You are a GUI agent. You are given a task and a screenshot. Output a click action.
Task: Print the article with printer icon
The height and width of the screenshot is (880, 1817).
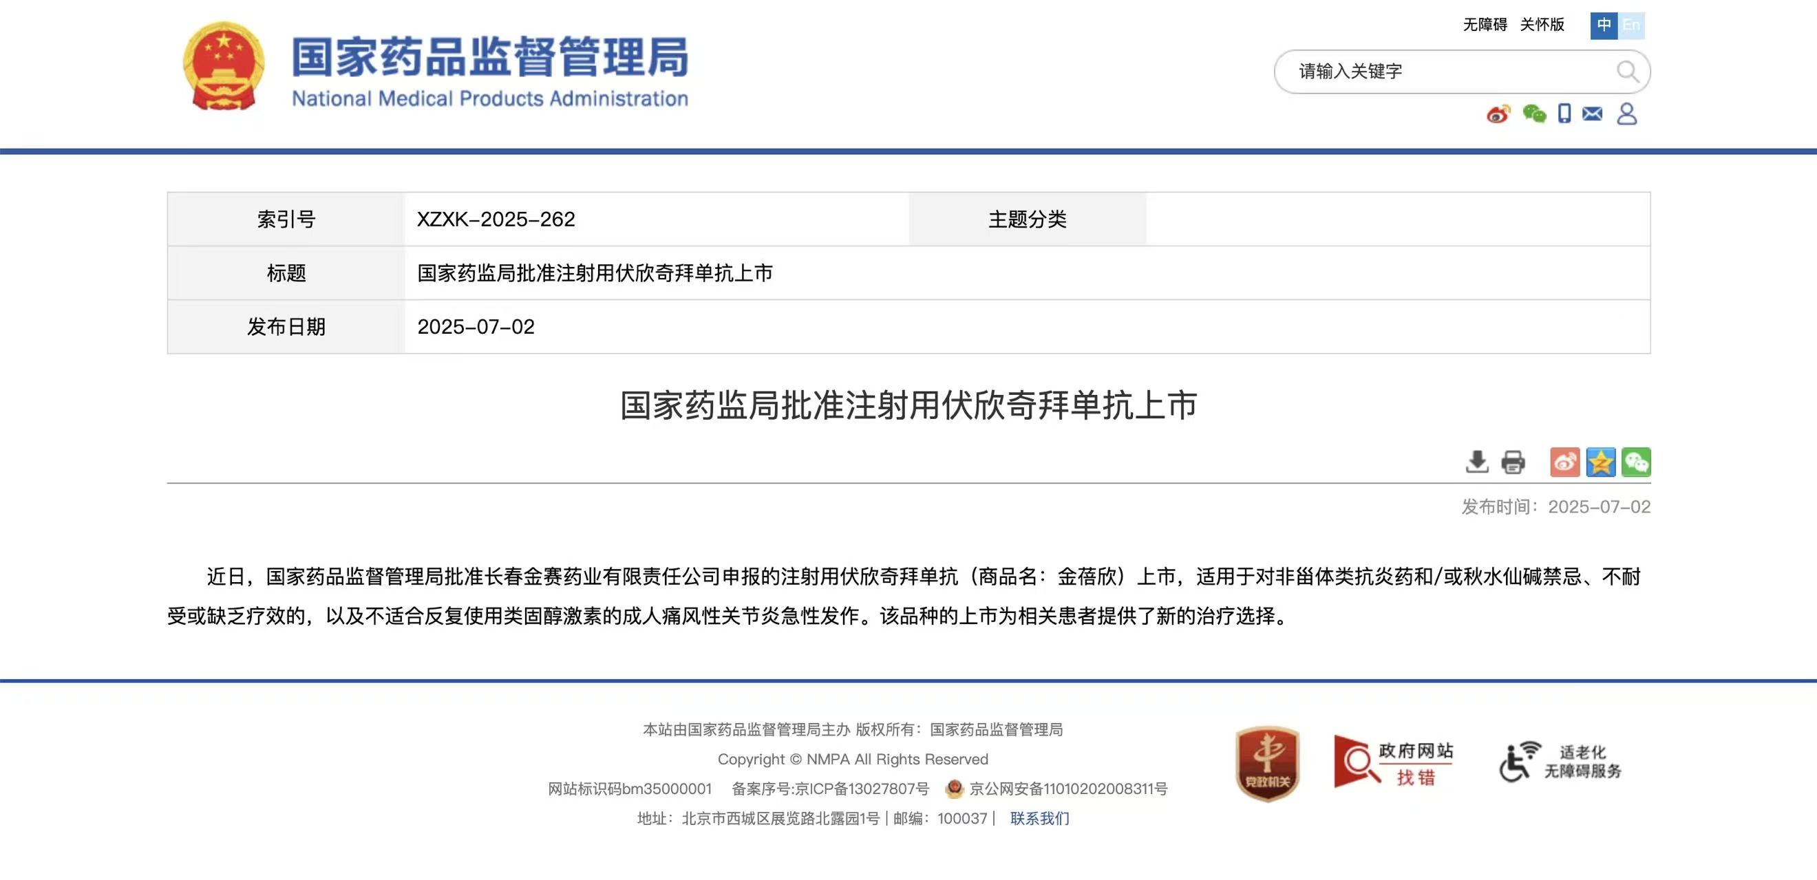(1512, 462)
